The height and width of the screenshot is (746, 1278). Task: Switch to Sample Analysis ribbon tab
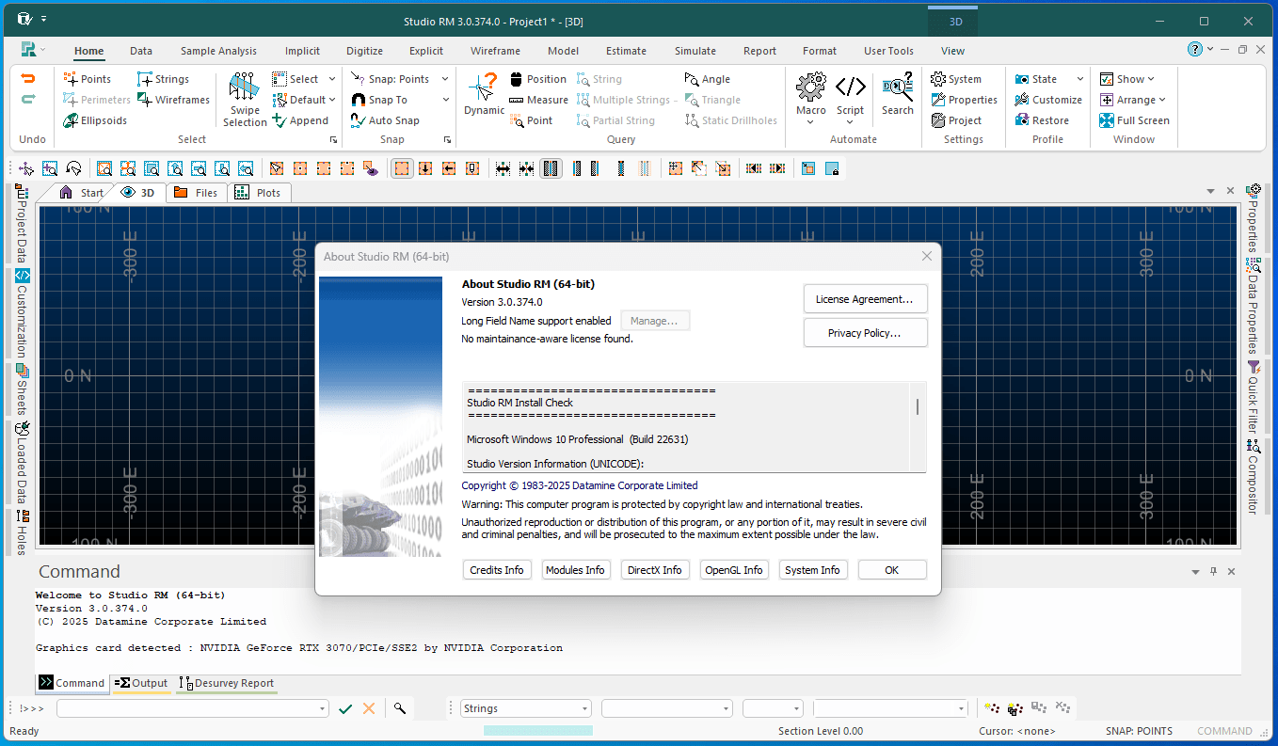tap(218, 51)
